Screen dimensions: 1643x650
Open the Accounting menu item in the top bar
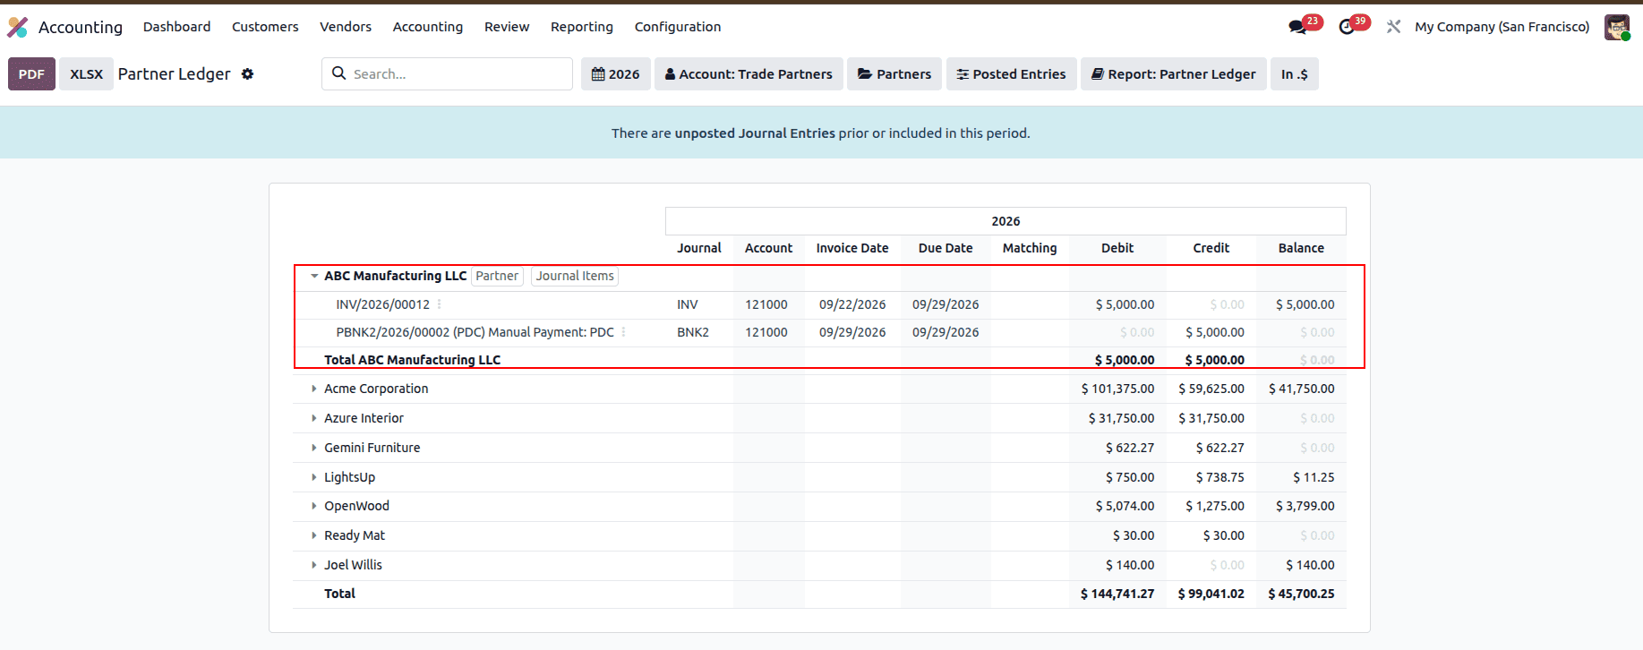click(x=428, y=27)
